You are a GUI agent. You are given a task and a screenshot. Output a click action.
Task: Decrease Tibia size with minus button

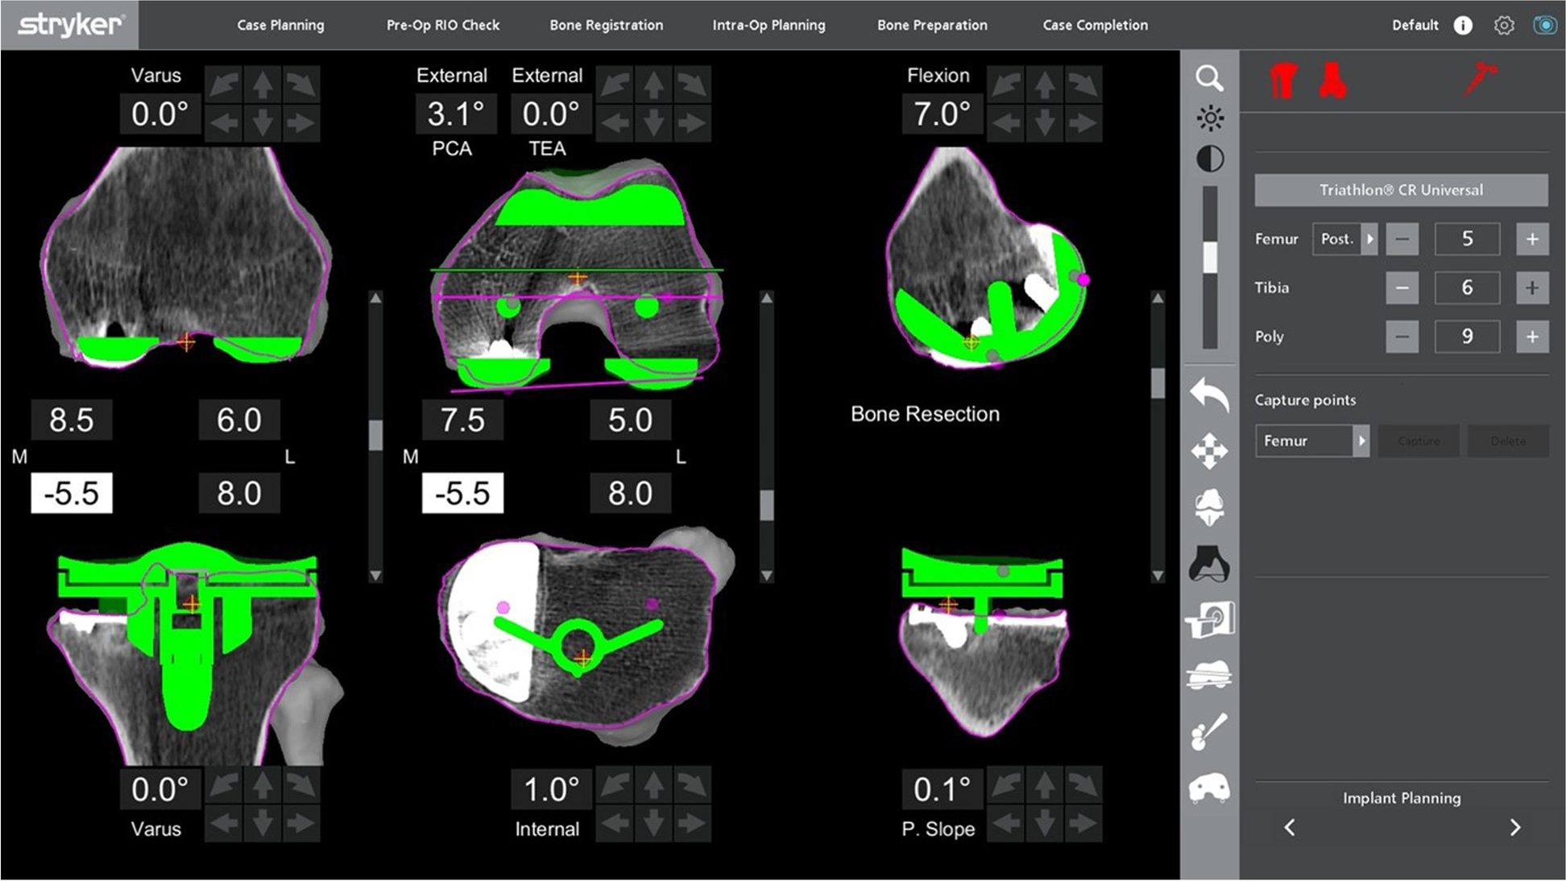[1402, 287]
